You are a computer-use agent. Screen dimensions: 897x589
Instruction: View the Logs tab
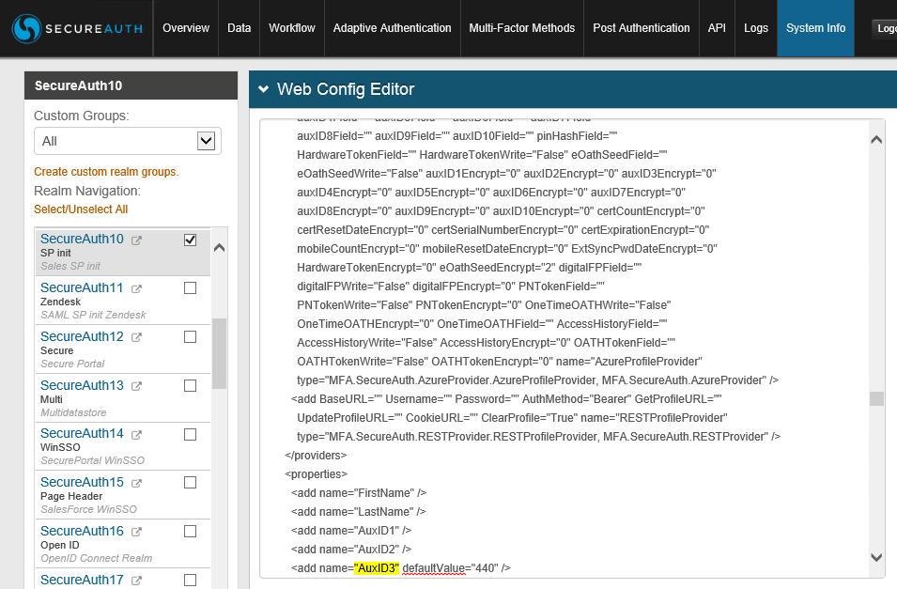pos(756,28)
